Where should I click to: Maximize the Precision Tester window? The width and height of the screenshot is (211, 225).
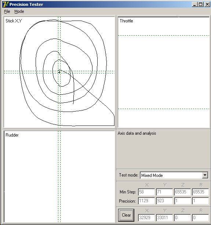click(x=200, y=4)
